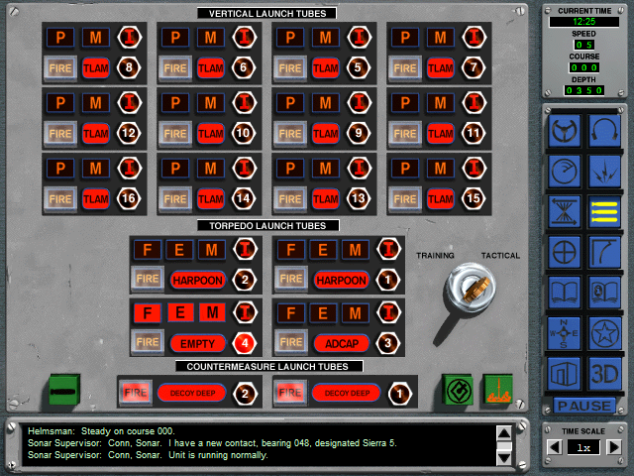Select the Sierra 5 contact message line
The image size is (634, 476).
tap(212, 443)
